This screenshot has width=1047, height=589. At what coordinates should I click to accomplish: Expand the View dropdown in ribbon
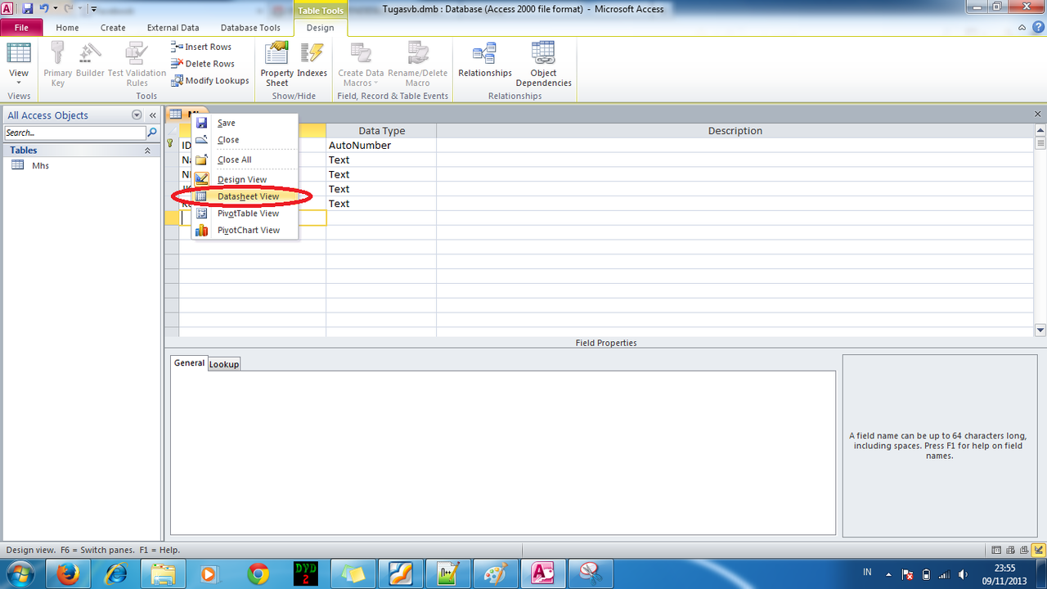point(19,74)
